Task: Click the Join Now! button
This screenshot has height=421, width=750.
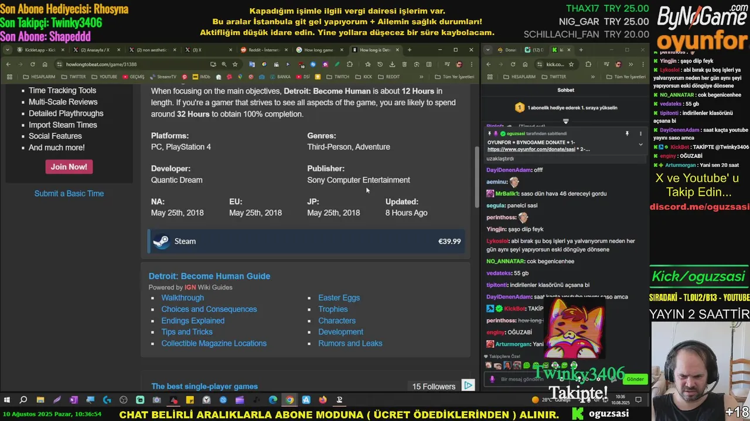Action: point(69,167)
